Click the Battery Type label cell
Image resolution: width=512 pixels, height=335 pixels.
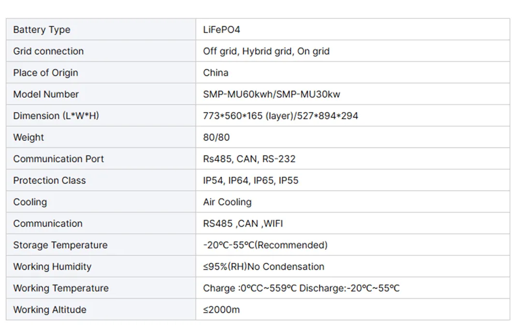click(x=42, y=29)
